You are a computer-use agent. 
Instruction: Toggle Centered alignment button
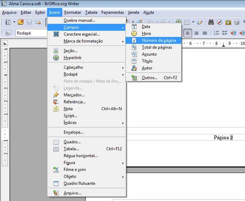(x=188, y=33)
